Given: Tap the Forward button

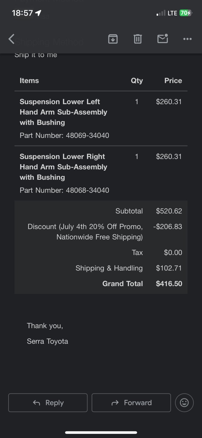Looking at the screenshot, I should tap(131, 403).
